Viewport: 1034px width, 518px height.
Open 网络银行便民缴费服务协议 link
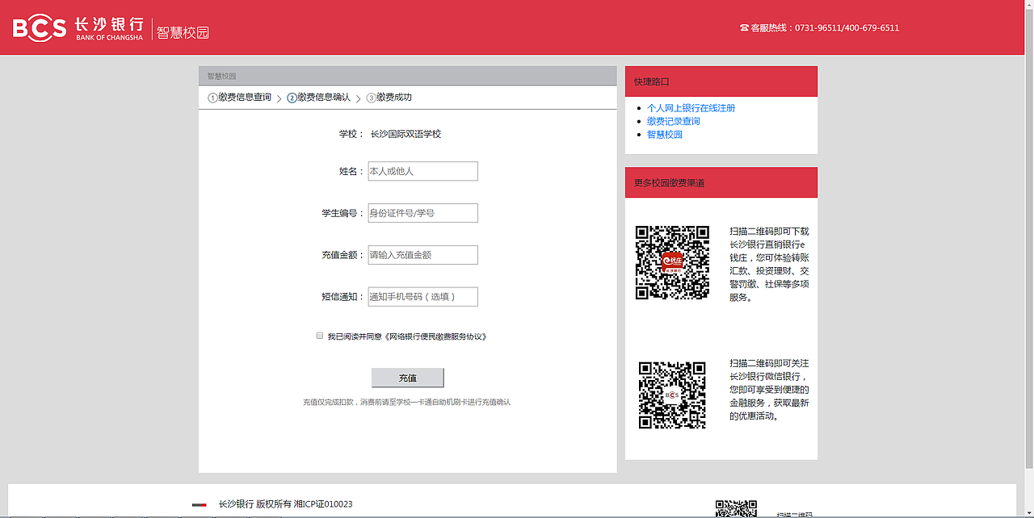436,336
